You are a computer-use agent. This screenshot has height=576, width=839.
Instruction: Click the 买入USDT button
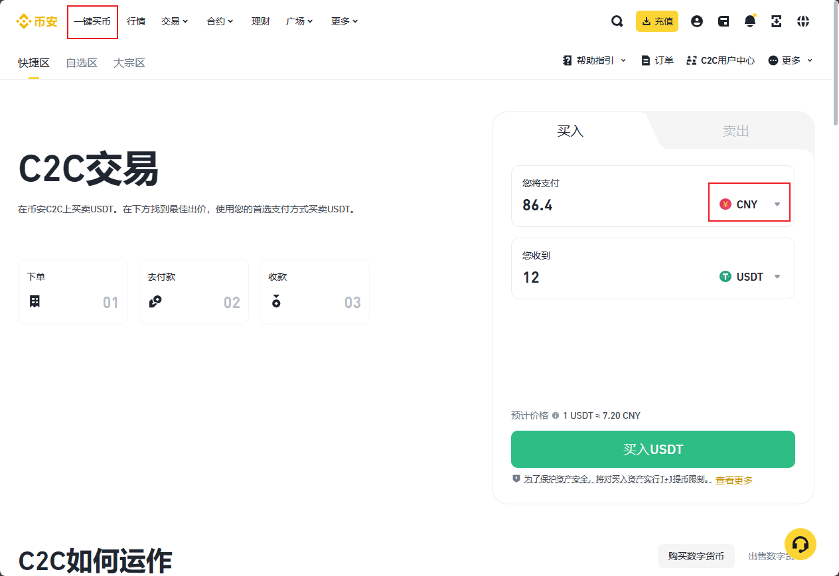pos(652,449)
